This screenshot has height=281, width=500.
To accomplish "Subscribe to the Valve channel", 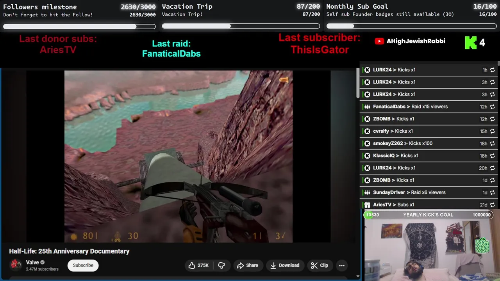I will pyautogui.click(x=83, y=265).
